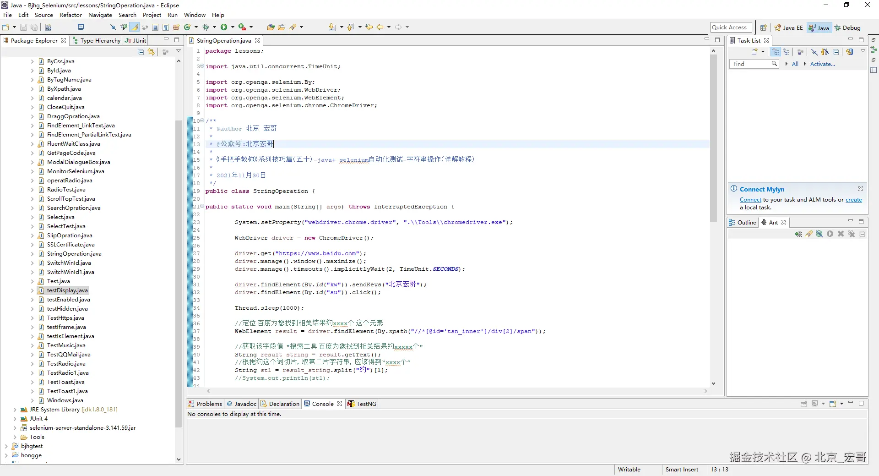Click Synchronize Changed icon in Task List
Viewport: 879px width, 476px height.
pos(850,52)
